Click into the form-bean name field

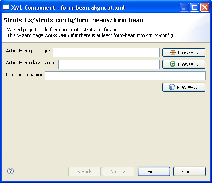[125, 76]
